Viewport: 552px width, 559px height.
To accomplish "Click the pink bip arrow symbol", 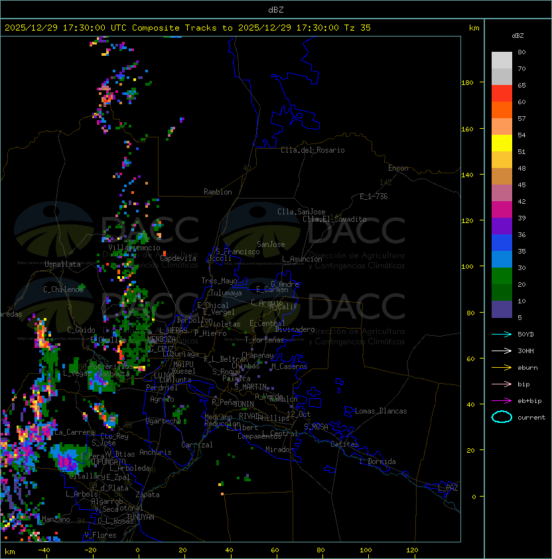I will tap(502, 384).
